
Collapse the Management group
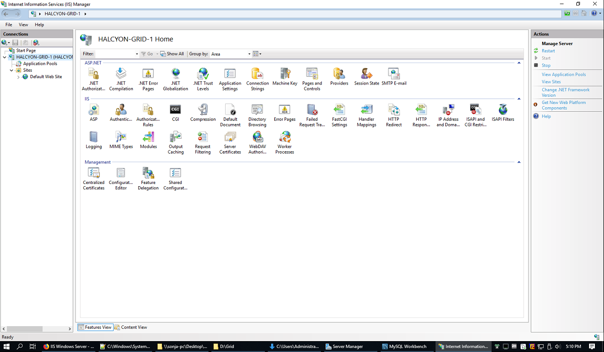[519, 162]
